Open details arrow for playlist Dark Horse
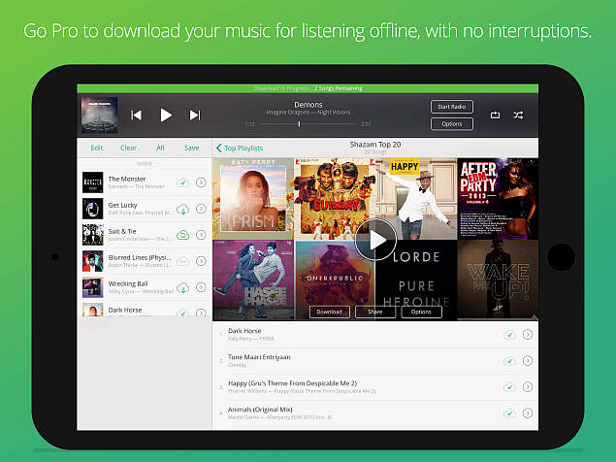Viewport: 616px width, 462px height. 528,335
